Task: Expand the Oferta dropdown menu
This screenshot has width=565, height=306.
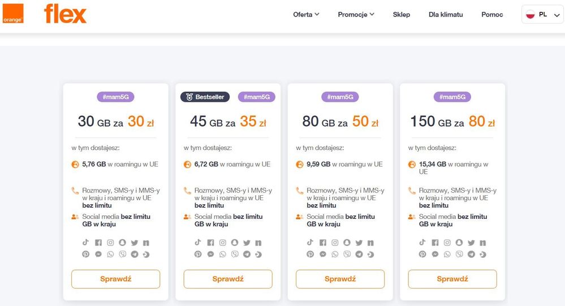Action: tap(306, 15)
